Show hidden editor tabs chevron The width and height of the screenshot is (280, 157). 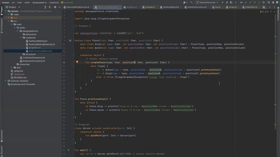click(x=269, y=7)
